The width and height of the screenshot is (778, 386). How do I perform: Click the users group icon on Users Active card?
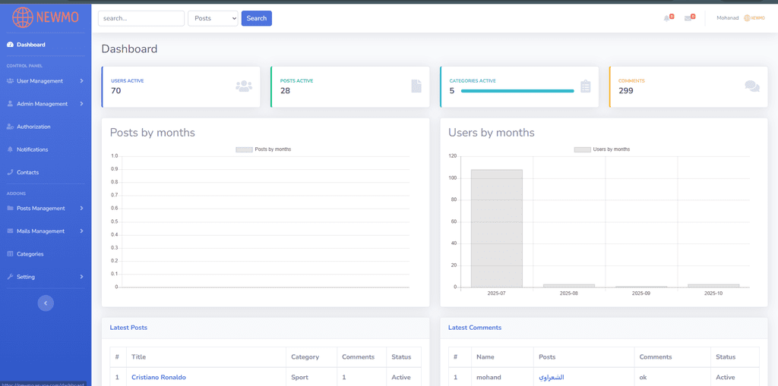coord(244,86)
